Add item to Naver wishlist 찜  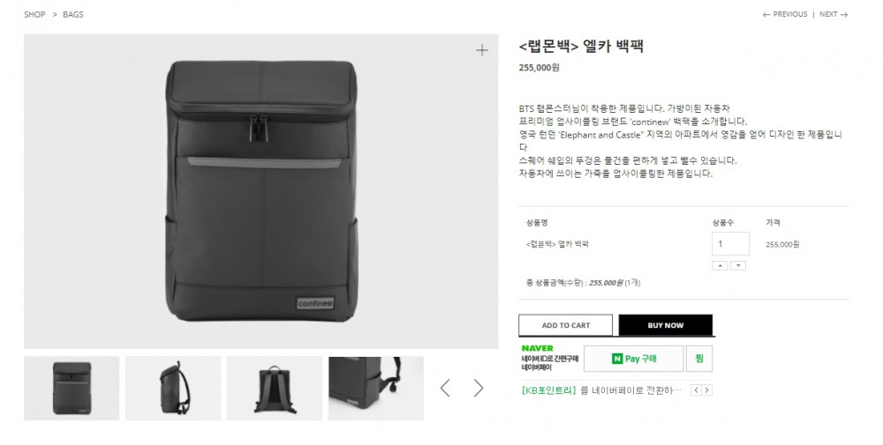point(698,359)
